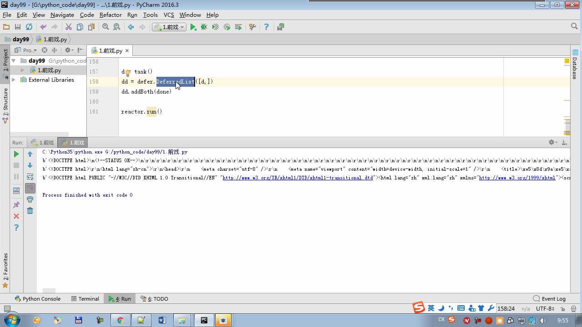The image size is (582, 327).
Task: Click the Concurrency Diagram run icon
Action: (238, 27)
